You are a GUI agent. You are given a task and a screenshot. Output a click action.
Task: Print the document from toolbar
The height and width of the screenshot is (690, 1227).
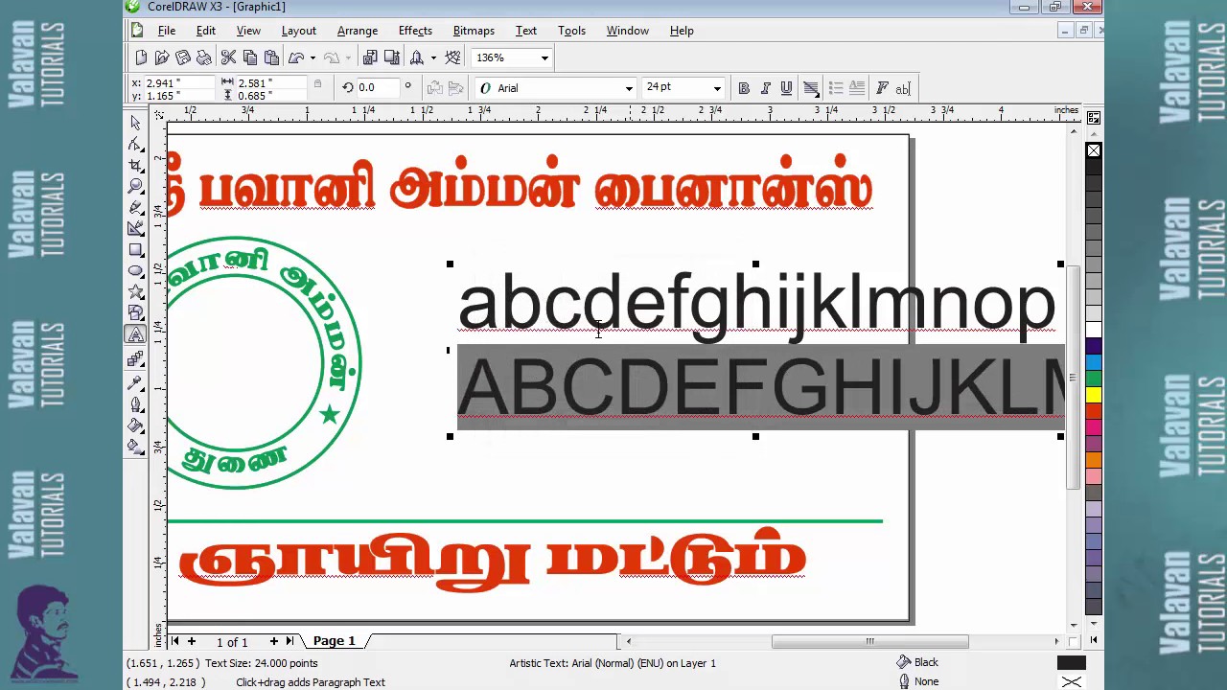point(204,57)
